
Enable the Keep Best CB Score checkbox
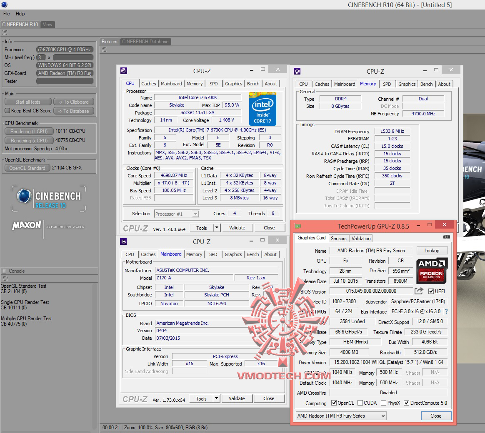point(7,111)
